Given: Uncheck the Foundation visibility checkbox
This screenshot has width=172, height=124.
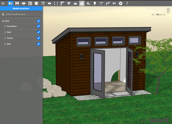Looking at the screenshot, I should click(x=39, y=26).
